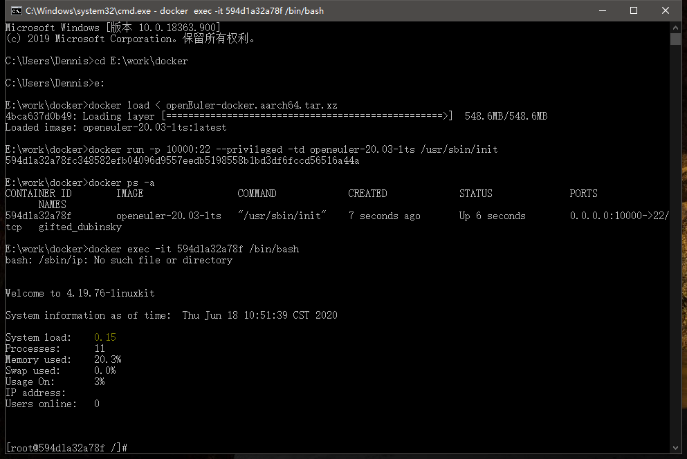687x459 pixels.
Task: Click the 0.0.0.0:10000->22 port mapping
Action: coord(618,216)
